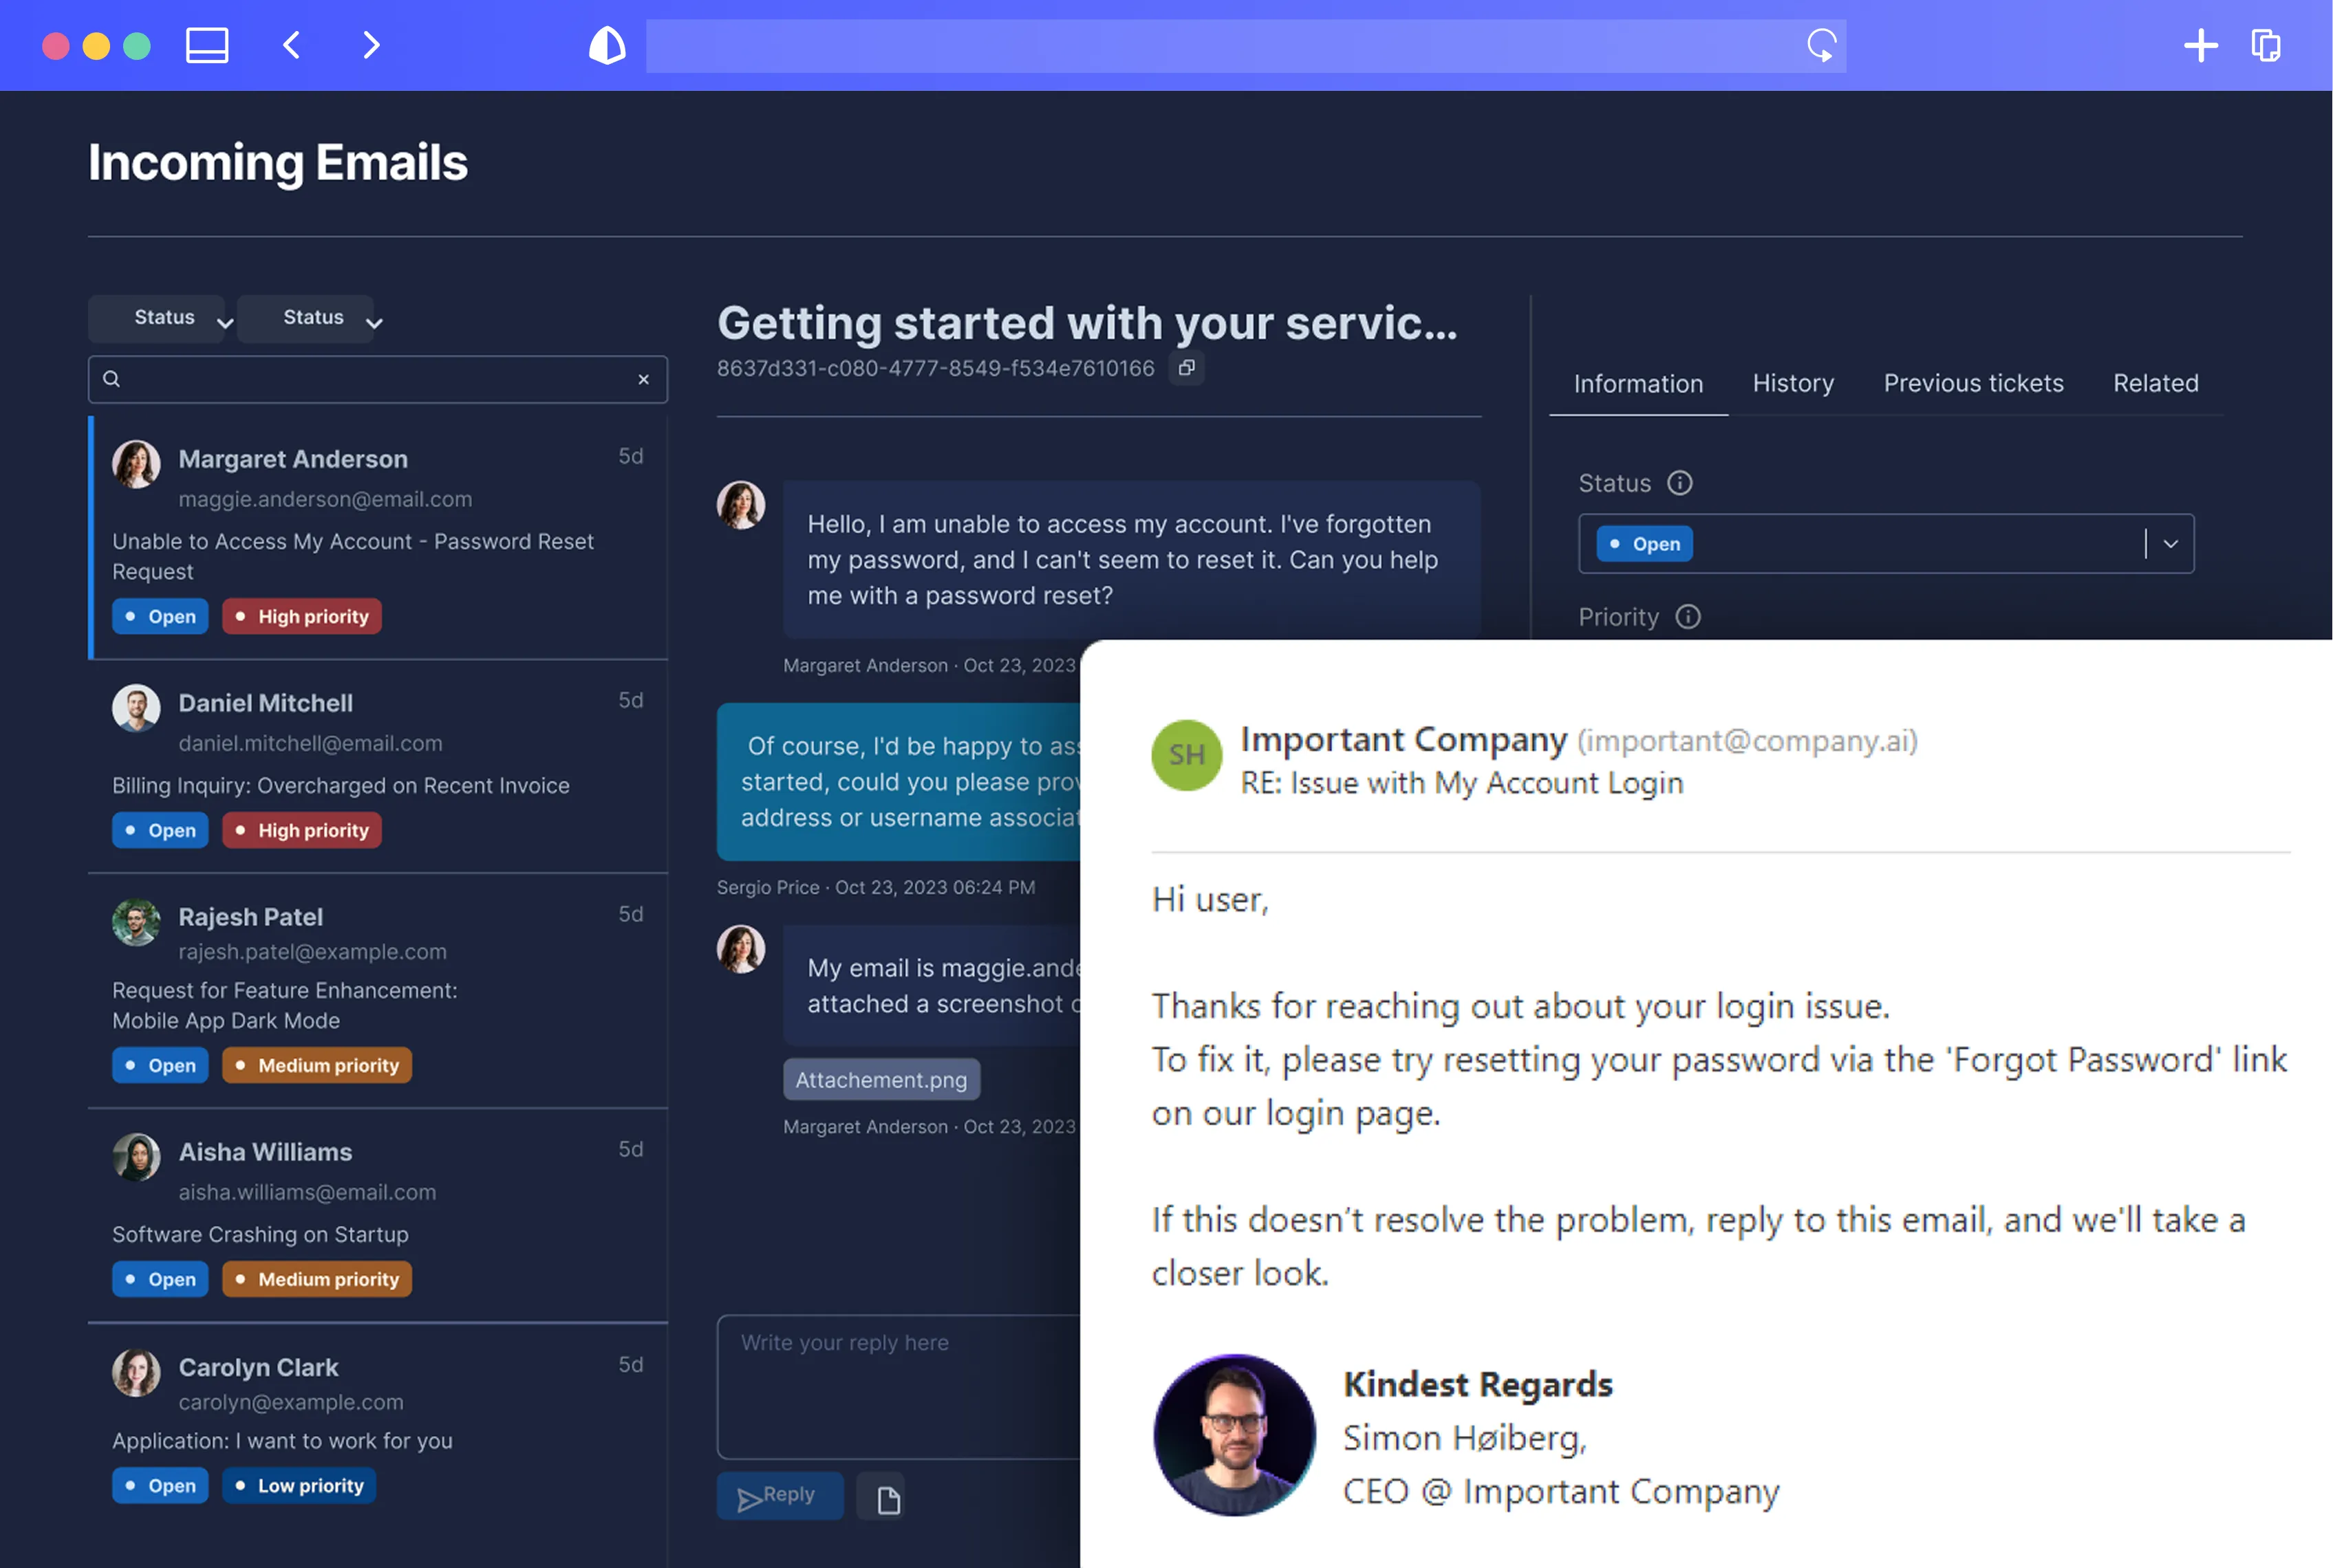Select the Software Crashing on Startup email
Image resolution: width=2333 pixels, height=1568 pixels.
[377, 1215]
